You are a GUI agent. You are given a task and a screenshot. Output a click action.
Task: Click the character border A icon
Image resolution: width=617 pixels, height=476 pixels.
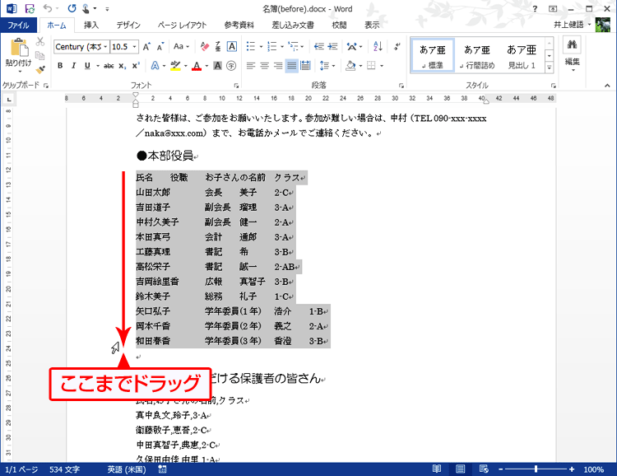[232, 46]
